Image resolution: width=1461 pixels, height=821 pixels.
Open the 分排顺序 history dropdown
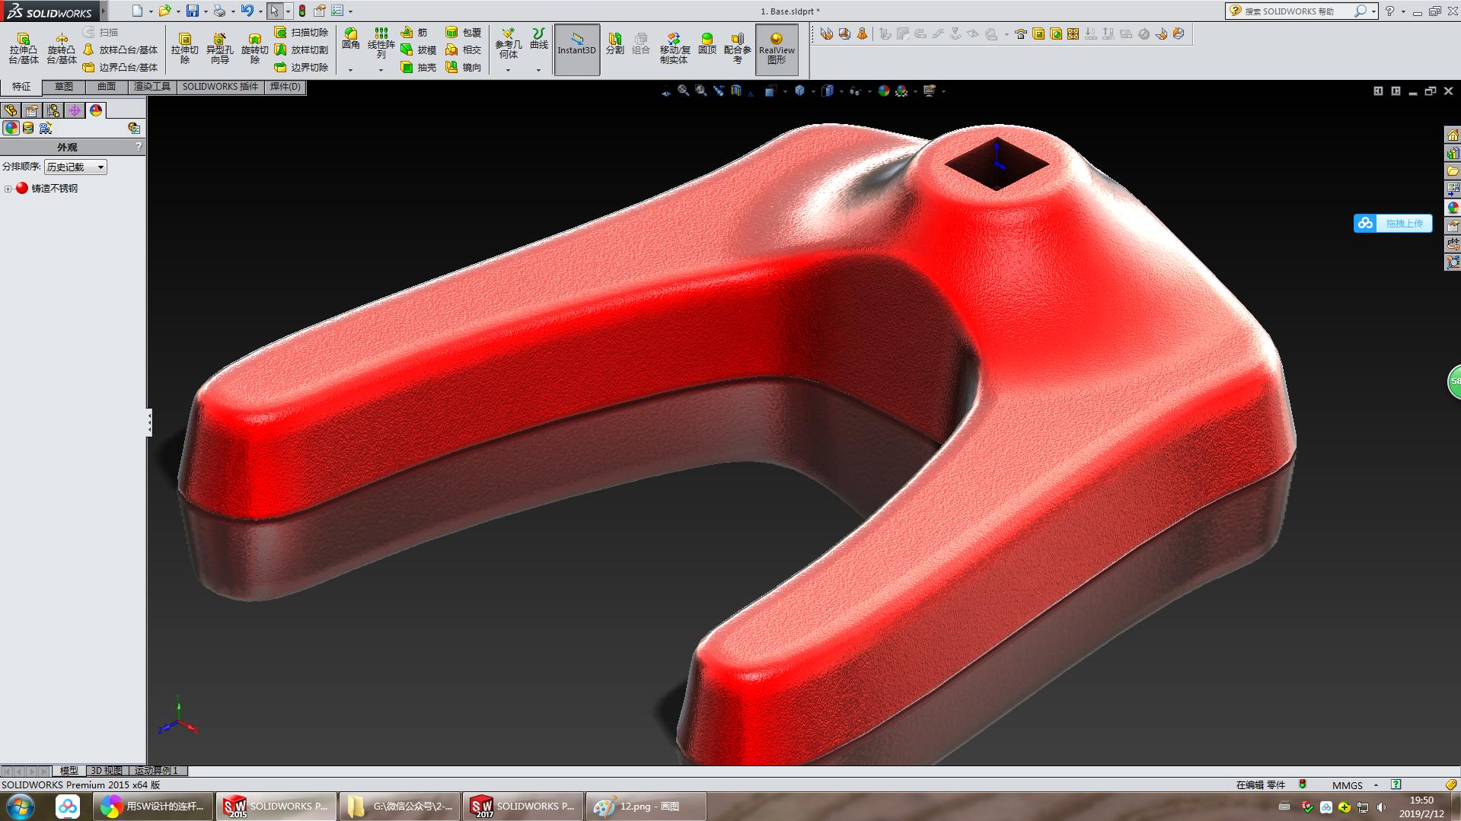click(x=101, y=167)
